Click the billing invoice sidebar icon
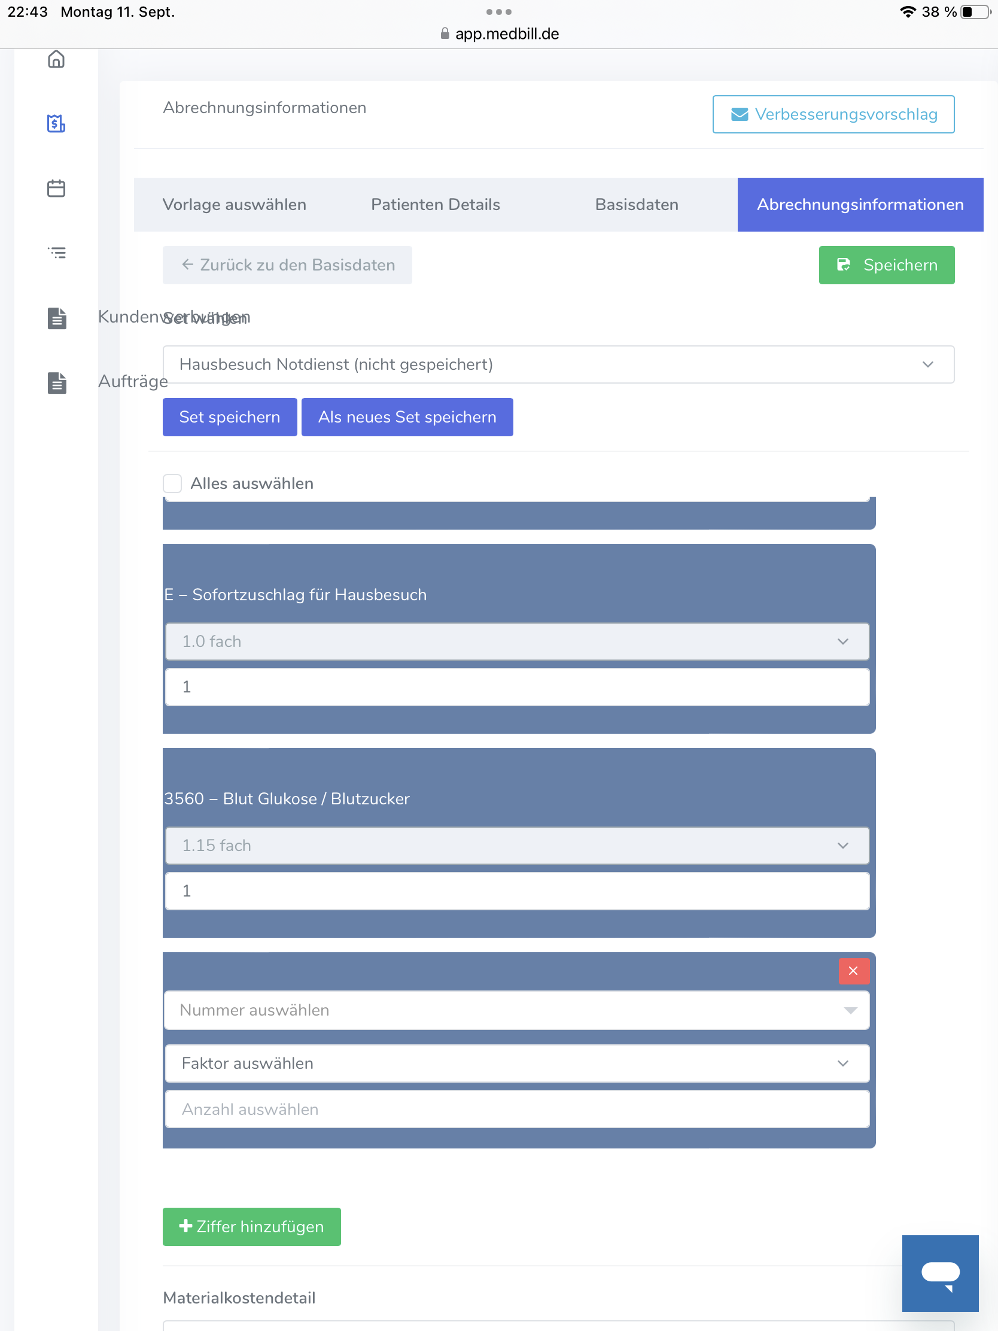The height and width of the screenshot is (1331, 998). pyautogui.click(x=56, y=123)
